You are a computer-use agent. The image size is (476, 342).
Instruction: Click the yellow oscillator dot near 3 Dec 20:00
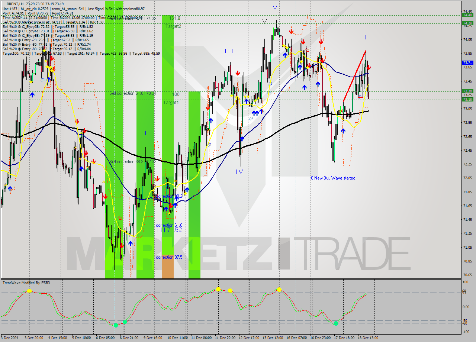(29, 291)
